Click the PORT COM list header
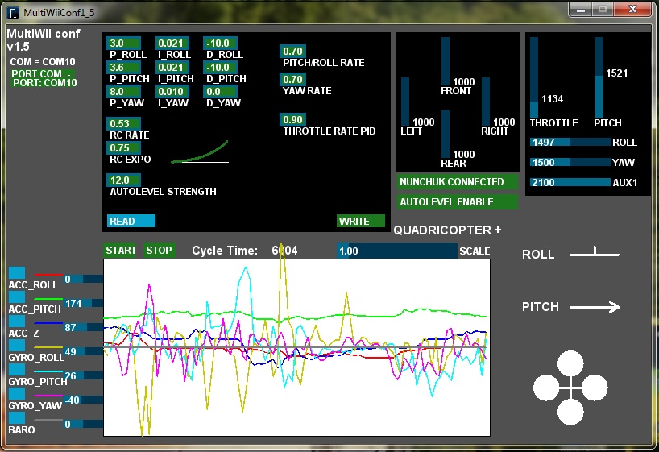Viewport: 659px width, 452px height. click(42, 73)
